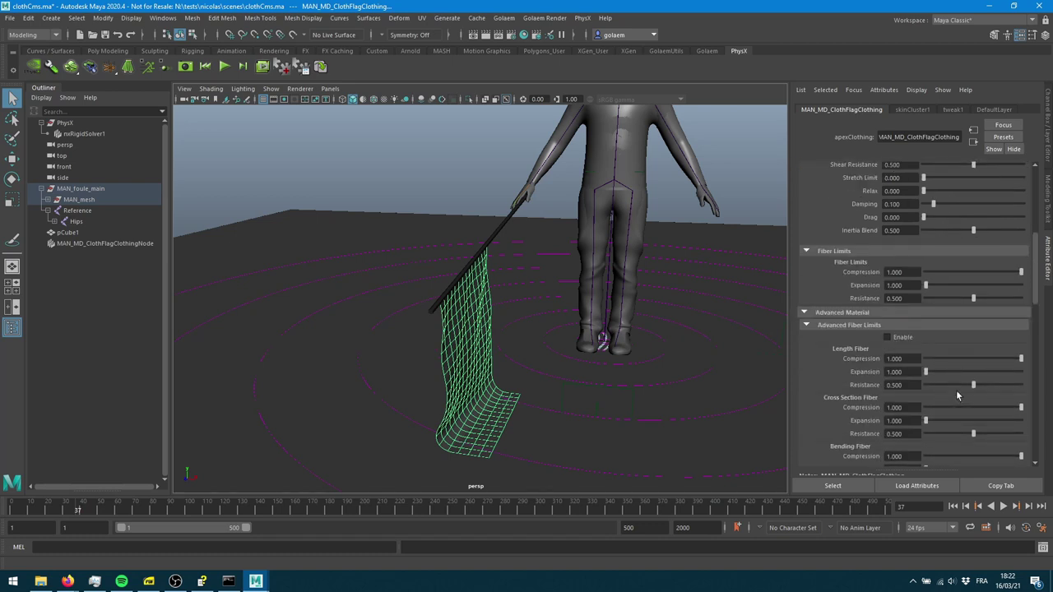This screenshot has width=1053, height=592.
Task: Enable the Advanced Fiber Limits checkbox
Action: tap(887, 337)
